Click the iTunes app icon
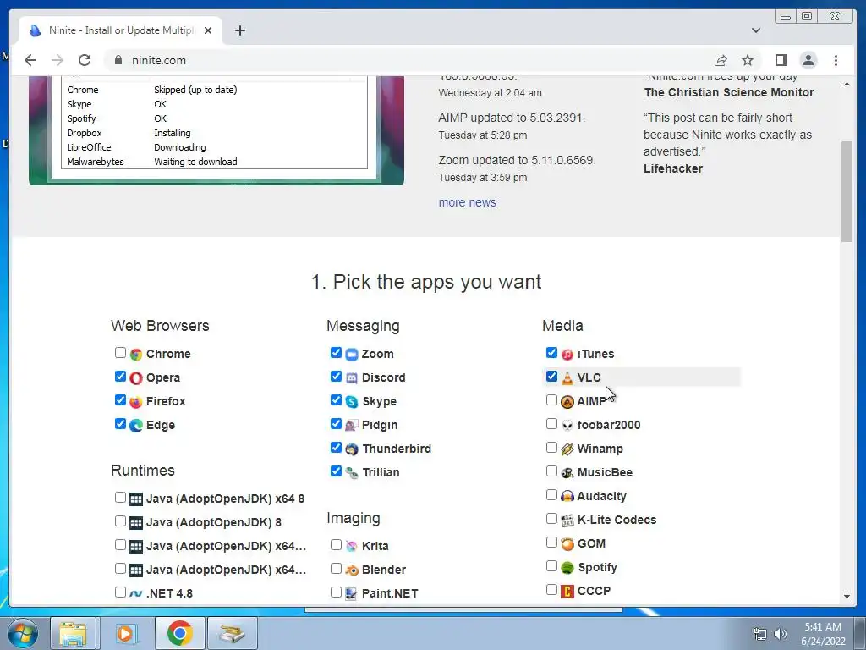 [x=567, y=355]
